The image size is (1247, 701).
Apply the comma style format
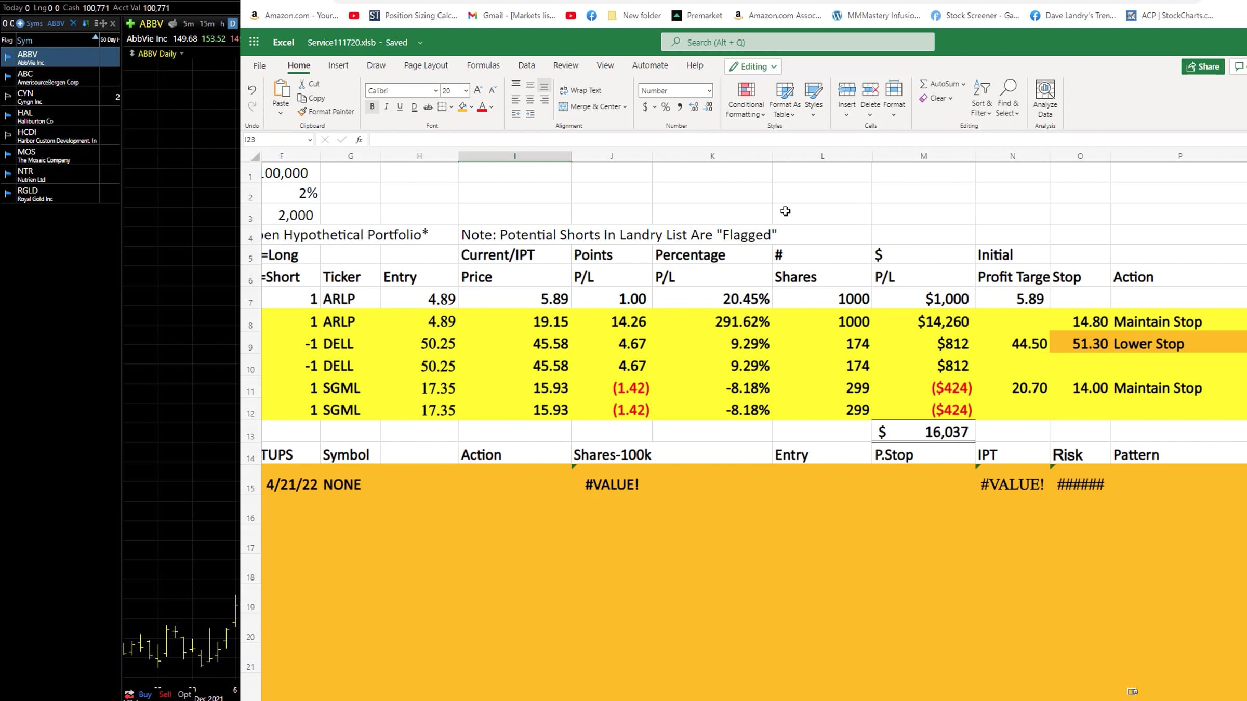click(x=680, y=106)
